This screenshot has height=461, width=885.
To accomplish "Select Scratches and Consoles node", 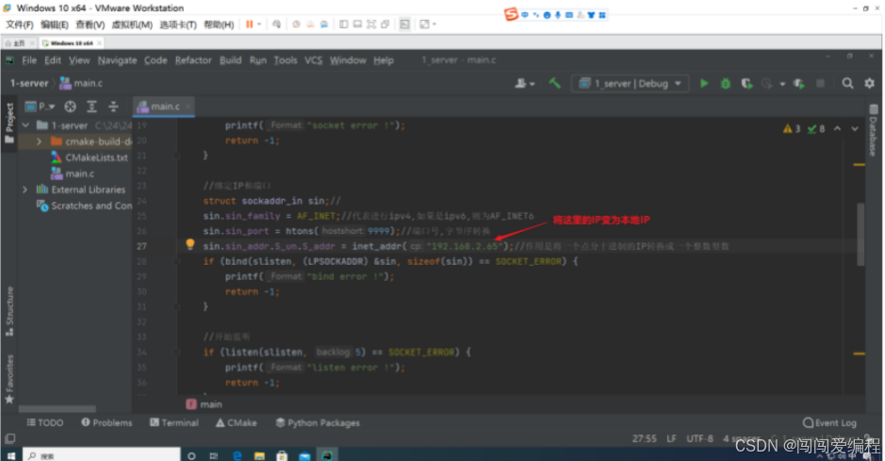I will 84,206.
